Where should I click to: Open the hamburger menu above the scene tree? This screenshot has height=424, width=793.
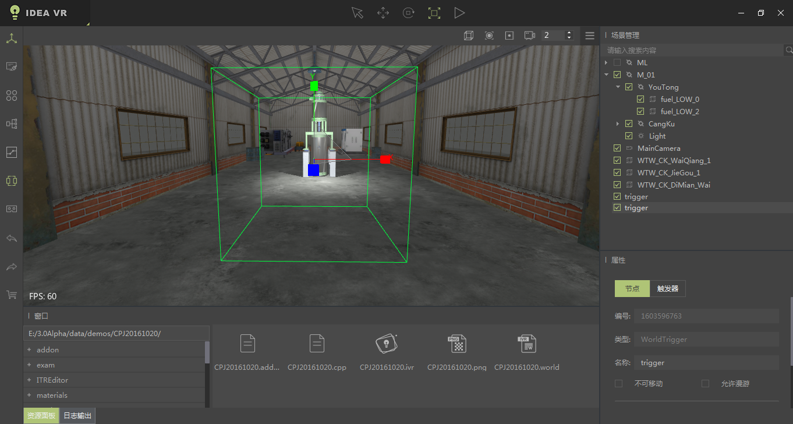coord(590,35)
